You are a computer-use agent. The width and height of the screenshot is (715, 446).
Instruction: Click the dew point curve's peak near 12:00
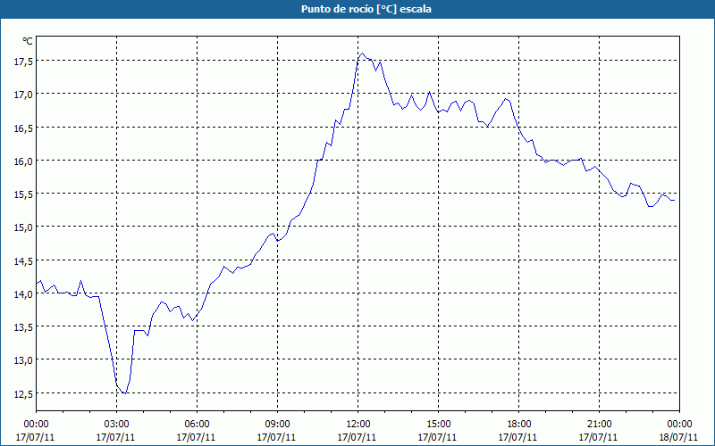tap(363, 54)
